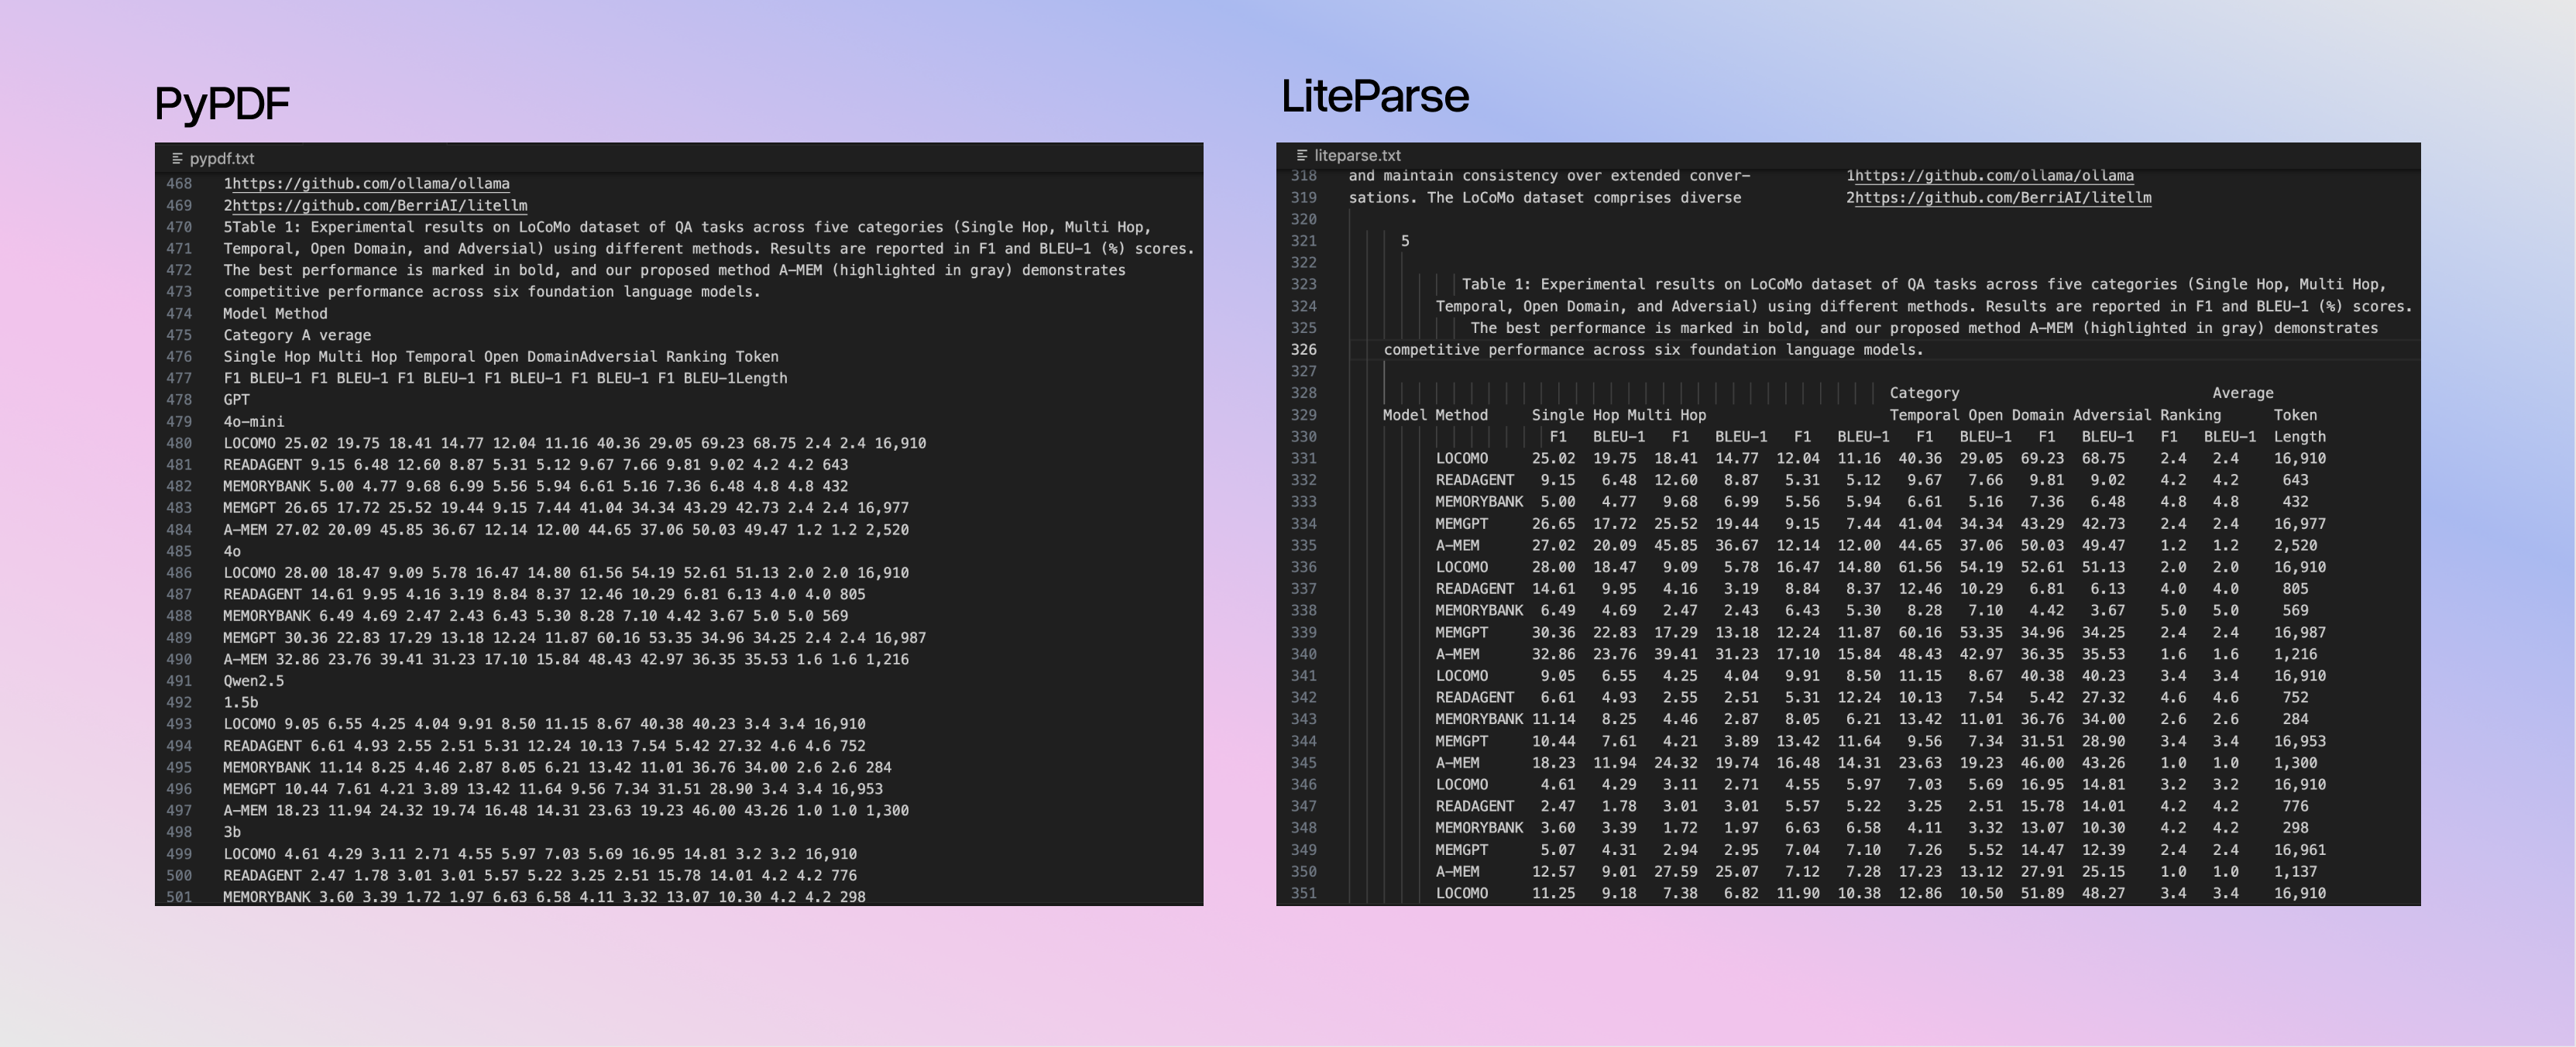Click the pypdf.txt file icon
The width and height of the screenshot is (2576, 1047).
177,158
